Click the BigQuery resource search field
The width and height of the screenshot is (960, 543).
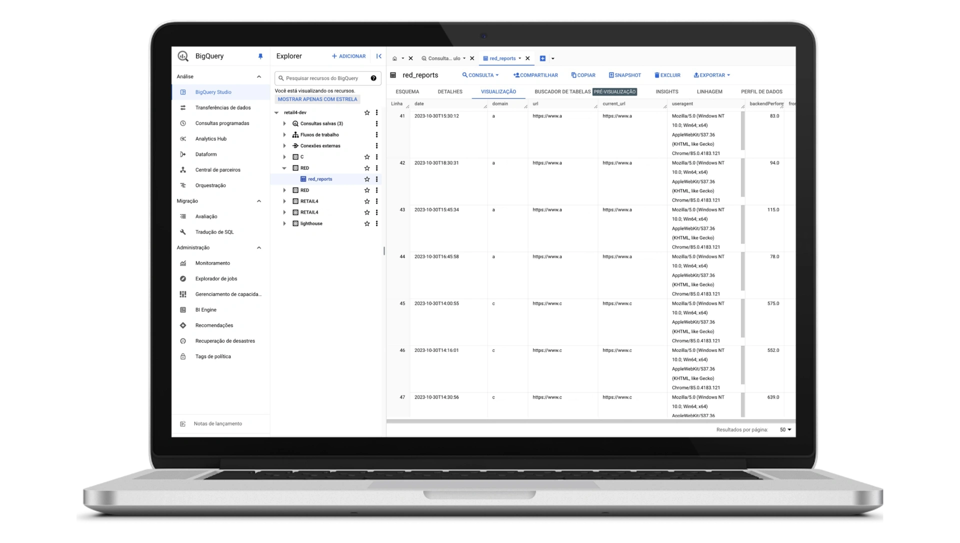pyautogui.click(x=326, y=78)
